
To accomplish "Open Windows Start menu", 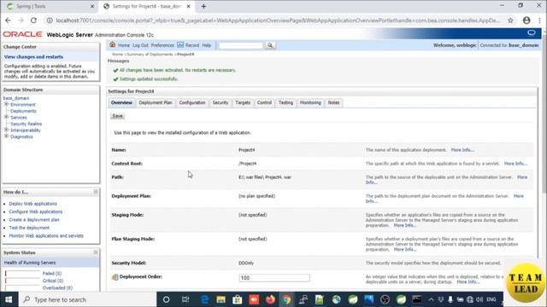I will click(9, 299).
